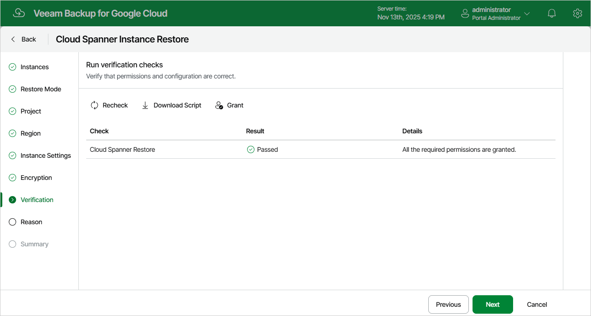This screenshot has width=591, height=316.
Task: Select the Summary wizard step
Action: (x=35, y=244)
